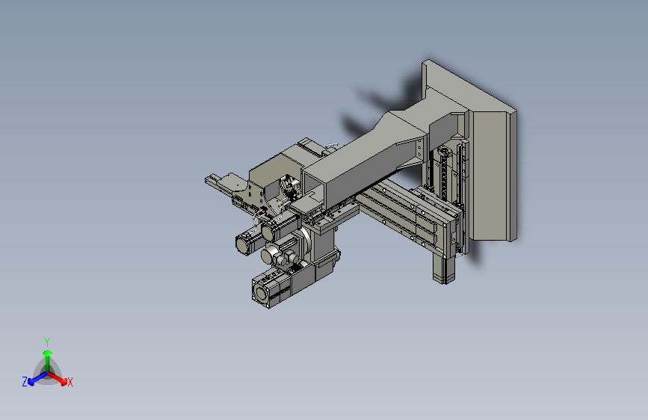Select the motor hanging below the vertical slide
648x420 pixels.
click(444, 269)
